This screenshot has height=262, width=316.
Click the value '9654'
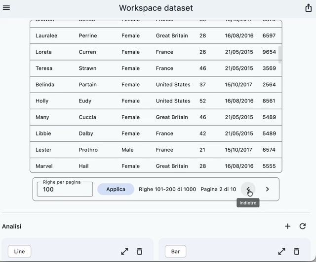(x=269, y=52)
